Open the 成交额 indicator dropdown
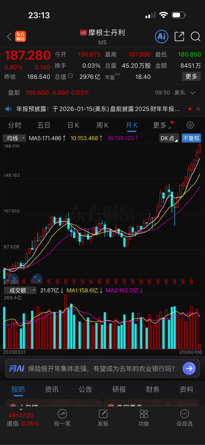The width and height of the screenshot is (205, 445). [20, 290]
